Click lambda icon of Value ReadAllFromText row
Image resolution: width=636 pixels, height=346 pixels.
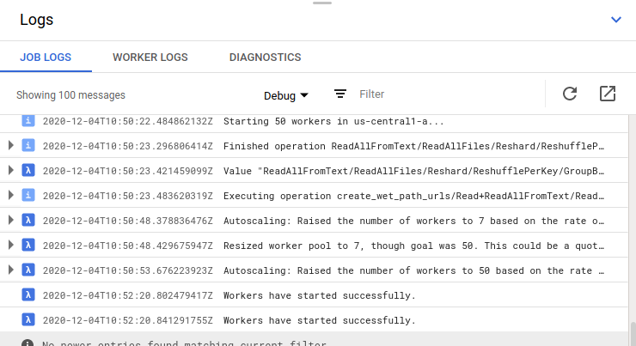[28, 170]
